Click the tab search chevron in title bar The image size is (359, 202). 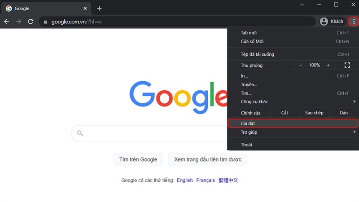[302, 4]
